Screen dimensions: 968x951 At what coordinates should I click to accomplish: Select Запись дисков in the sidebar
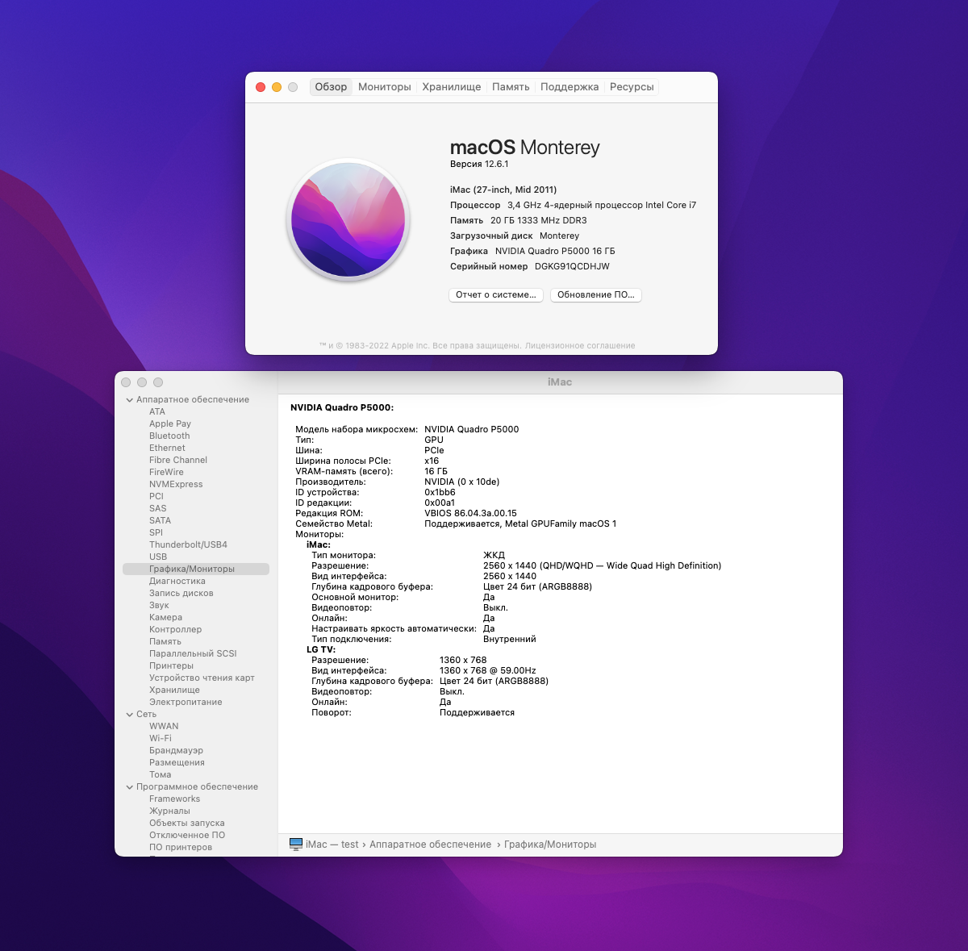tap(181, 594)
